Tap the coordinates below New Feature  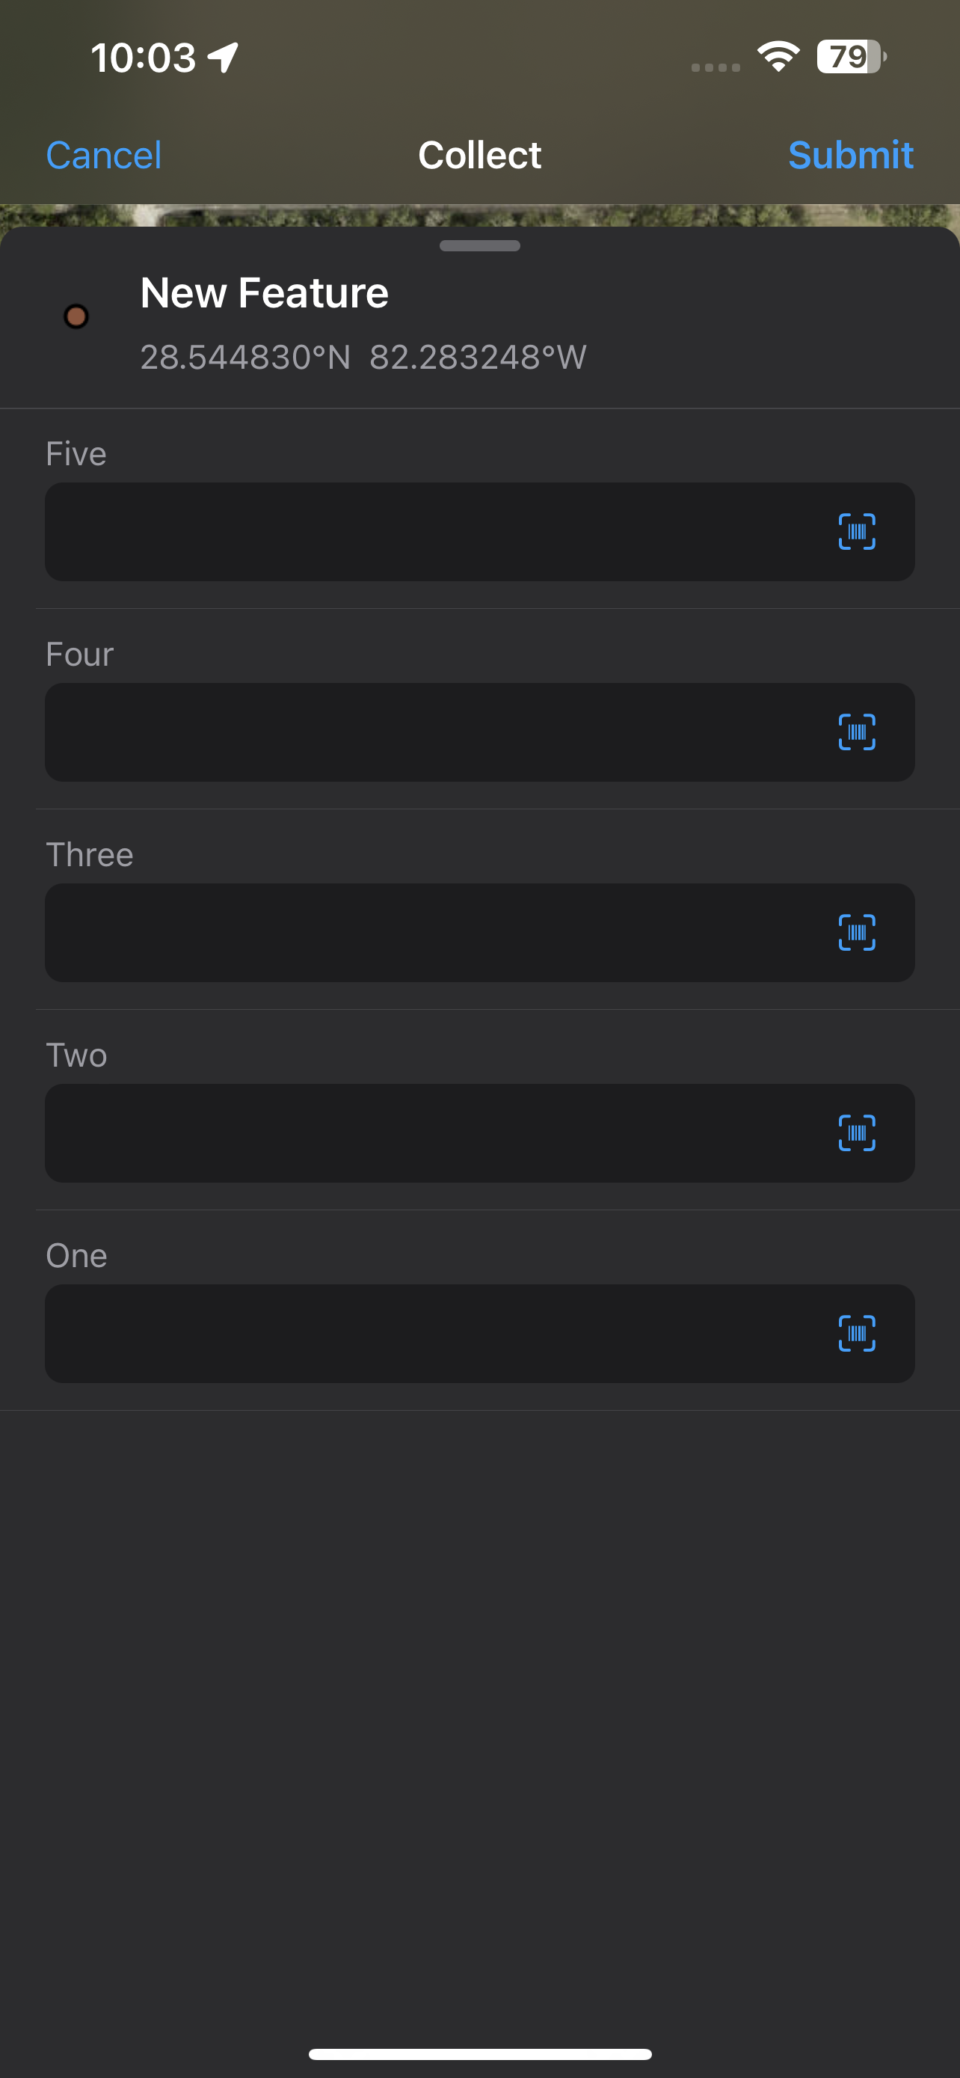click(363, 357)
